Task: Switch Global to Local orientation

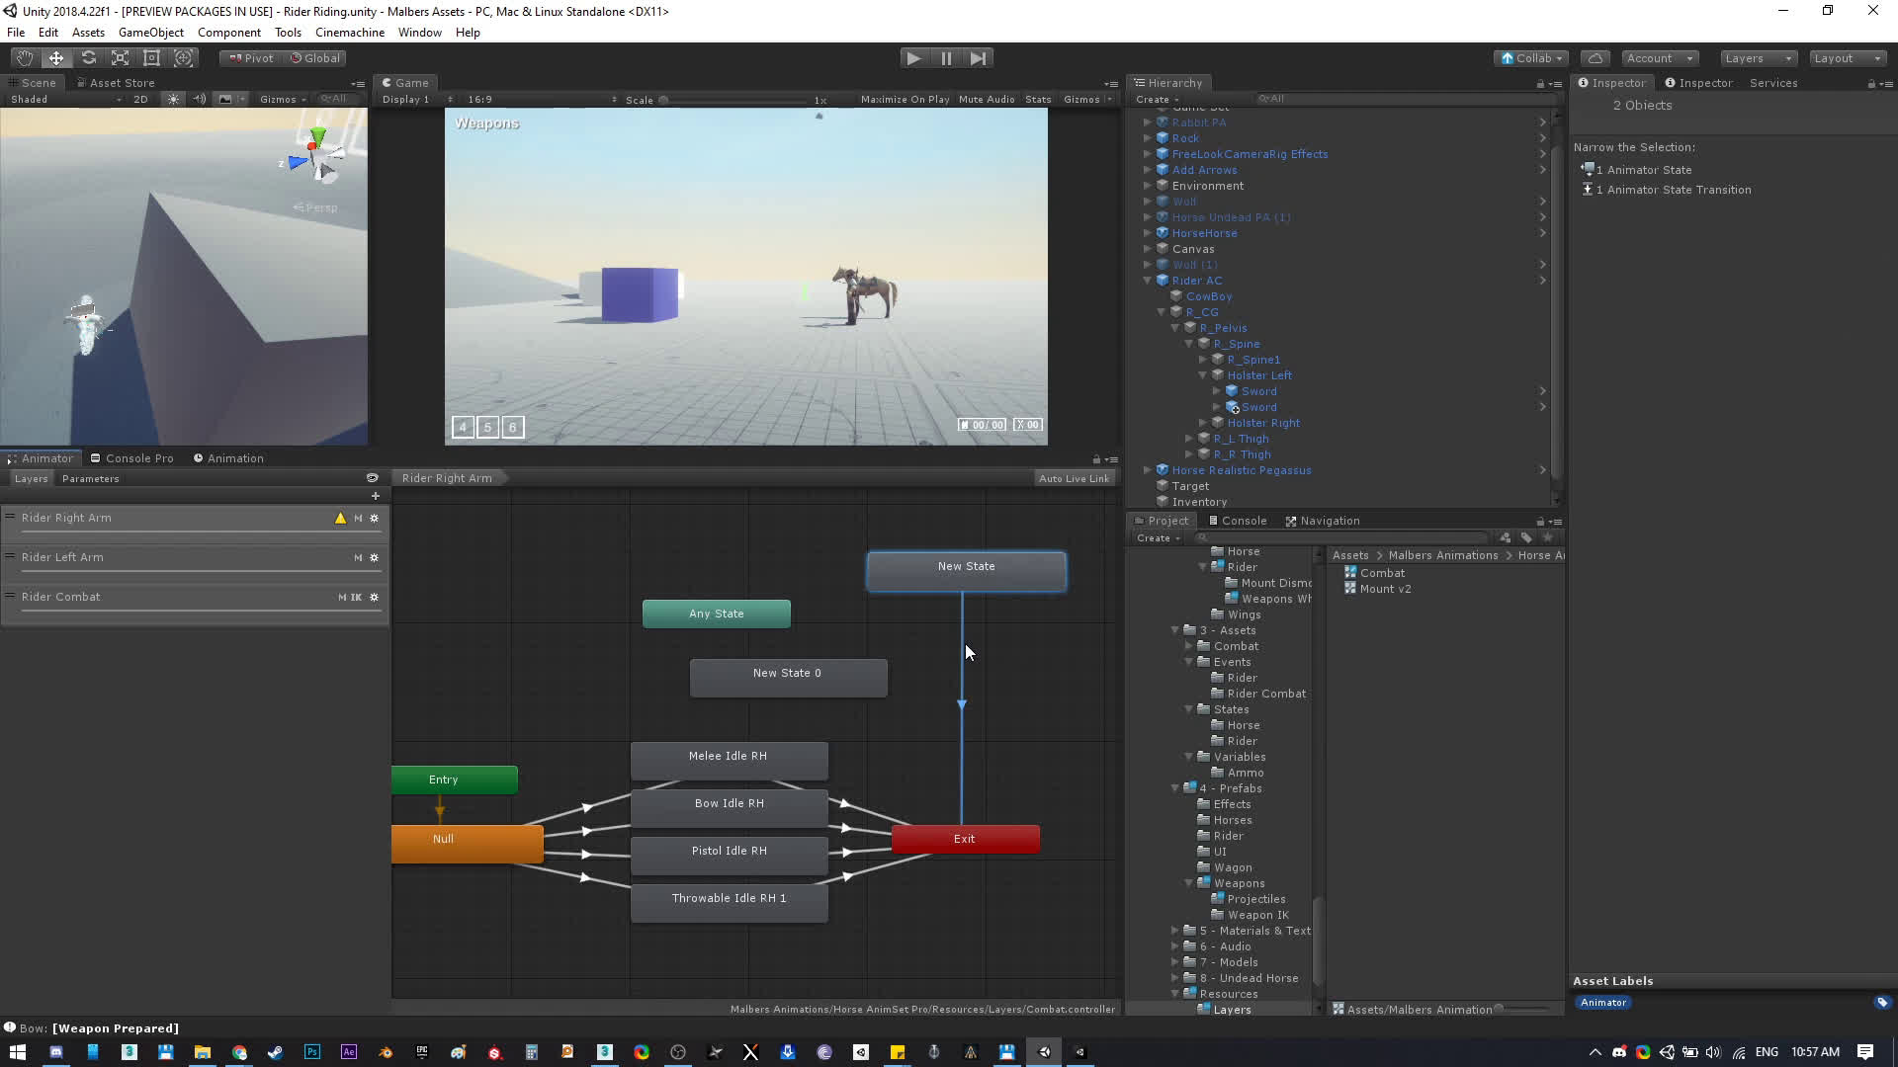Action: (x=315, y=57)
